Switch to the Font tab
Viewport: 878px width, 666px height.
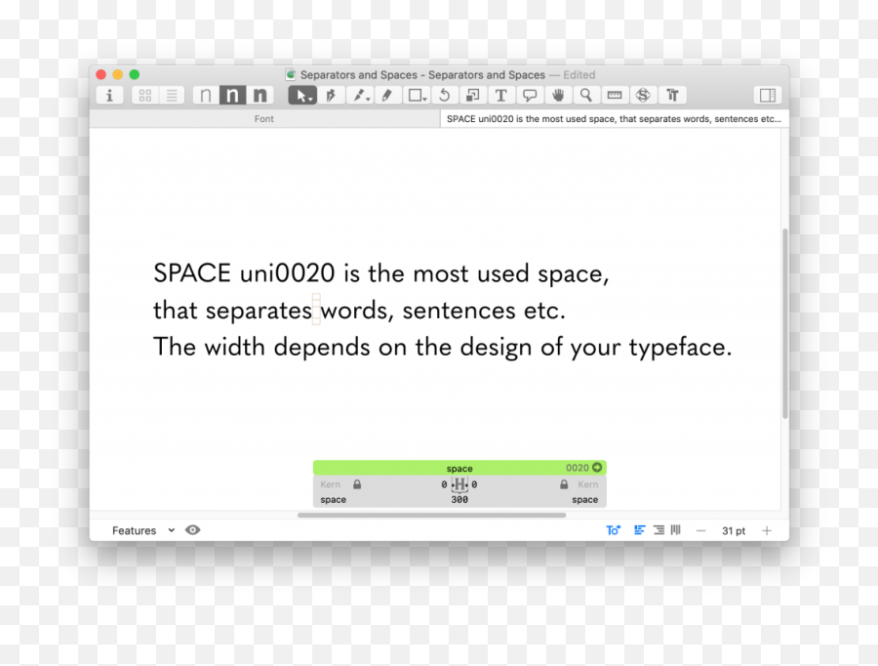[264, 119]
